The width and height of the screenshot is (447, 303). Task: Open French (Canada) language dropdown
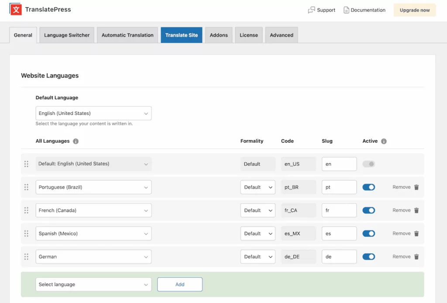(x=93, y=210)
